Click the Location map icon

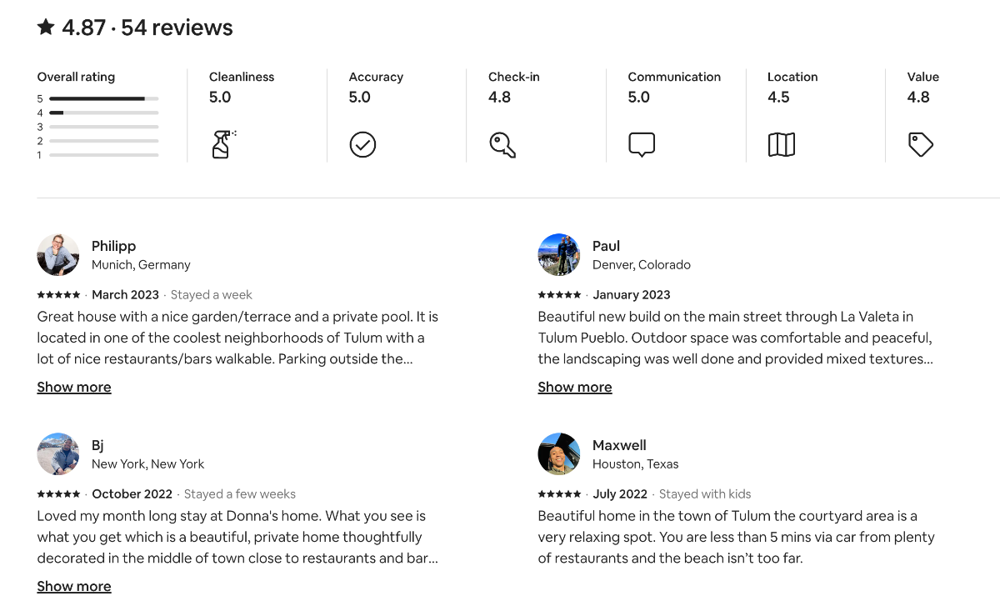781,145
